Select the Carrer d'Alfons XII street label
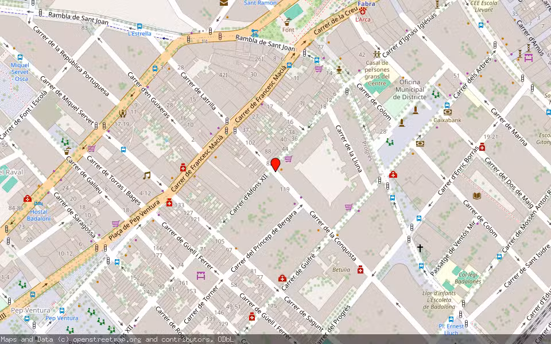Image resolution: width=551 pixels, height=344 pixels. 249,195
